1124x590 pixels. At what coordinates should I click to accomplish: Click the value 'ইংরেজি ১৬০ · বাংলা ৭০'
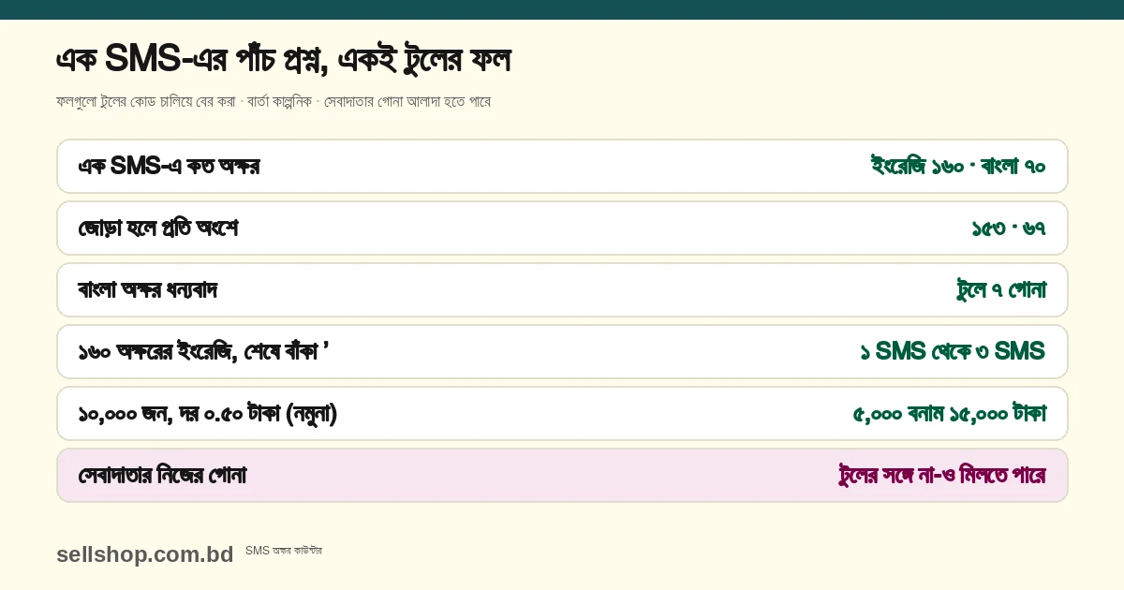[958, 167]
